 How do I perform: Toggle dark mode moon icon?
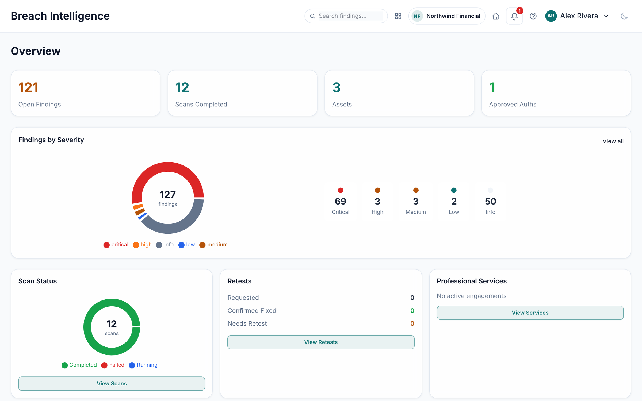(624, 16)
